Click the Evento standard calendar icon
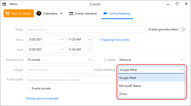The image size is (191, 106). coord(71,13)
